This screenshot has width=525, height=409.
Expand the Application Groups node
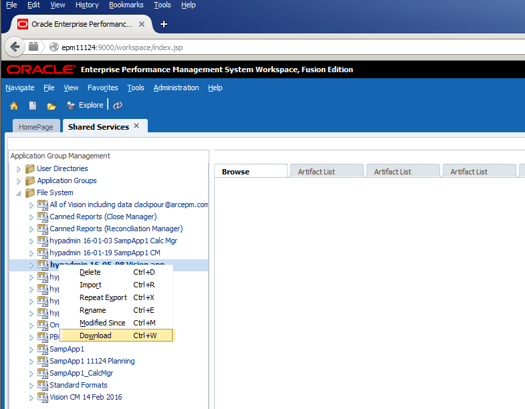19,181
